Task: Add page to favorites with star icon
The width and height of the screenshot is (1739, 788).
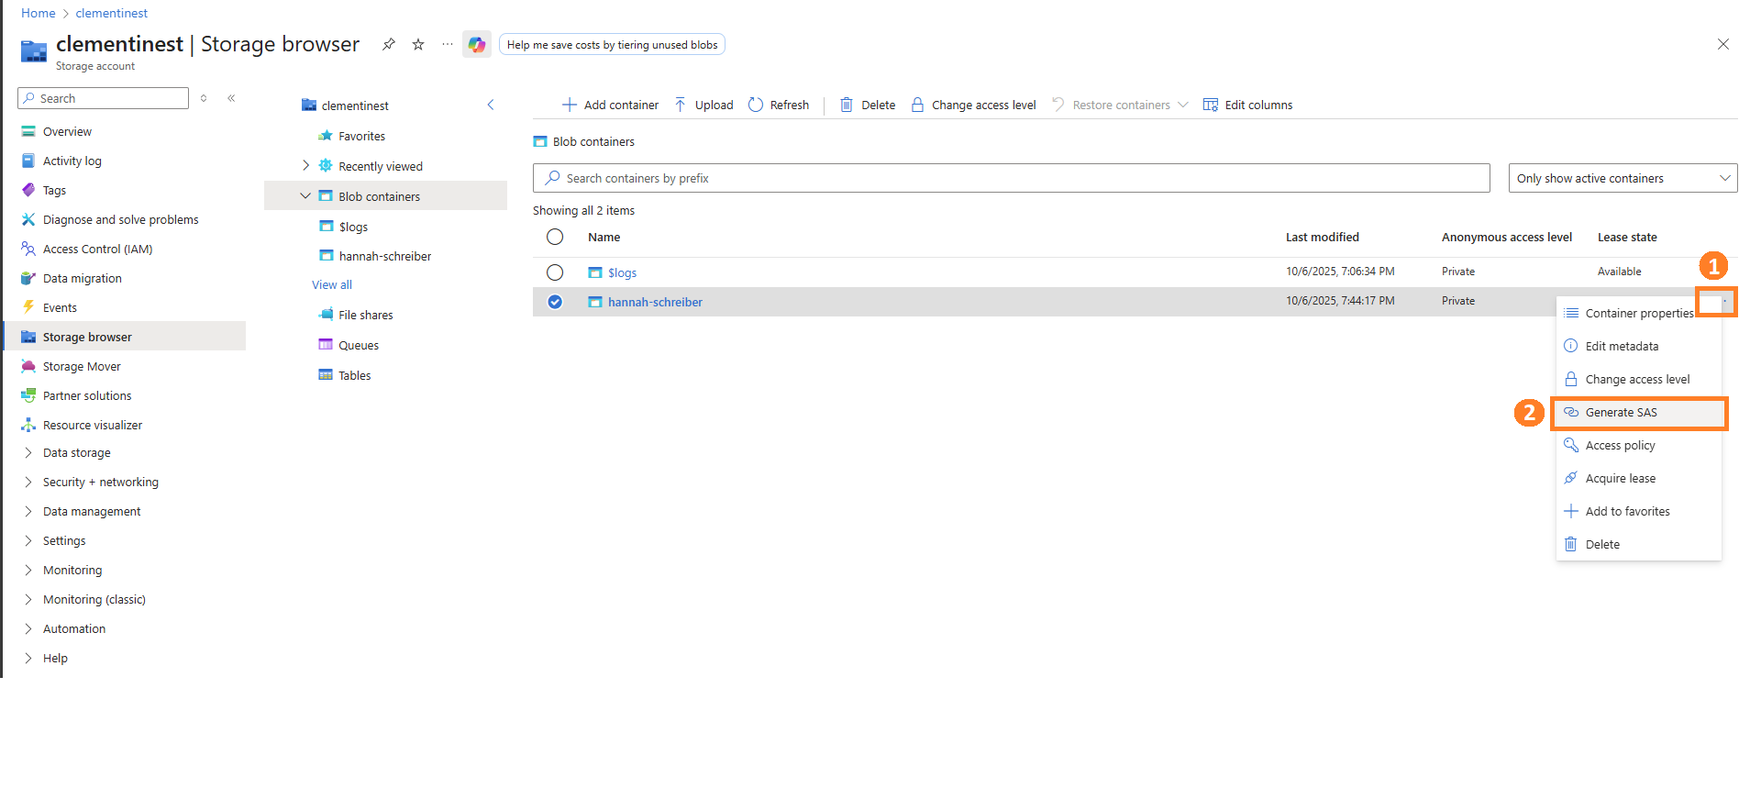Action: (418, 44)
